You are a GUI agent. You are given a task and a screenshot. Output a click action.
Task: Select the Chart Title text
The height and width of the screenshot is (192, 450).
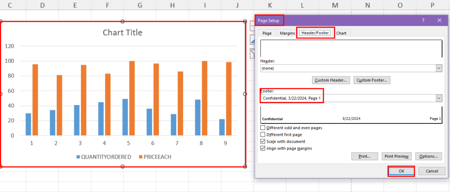(123, 33)
